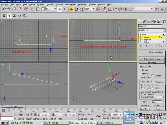Open the Rendering menu
167x125 pixels.
coord(82,5)
